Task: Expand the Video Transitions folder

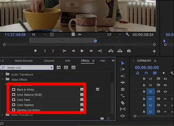Action: (2, 115)
